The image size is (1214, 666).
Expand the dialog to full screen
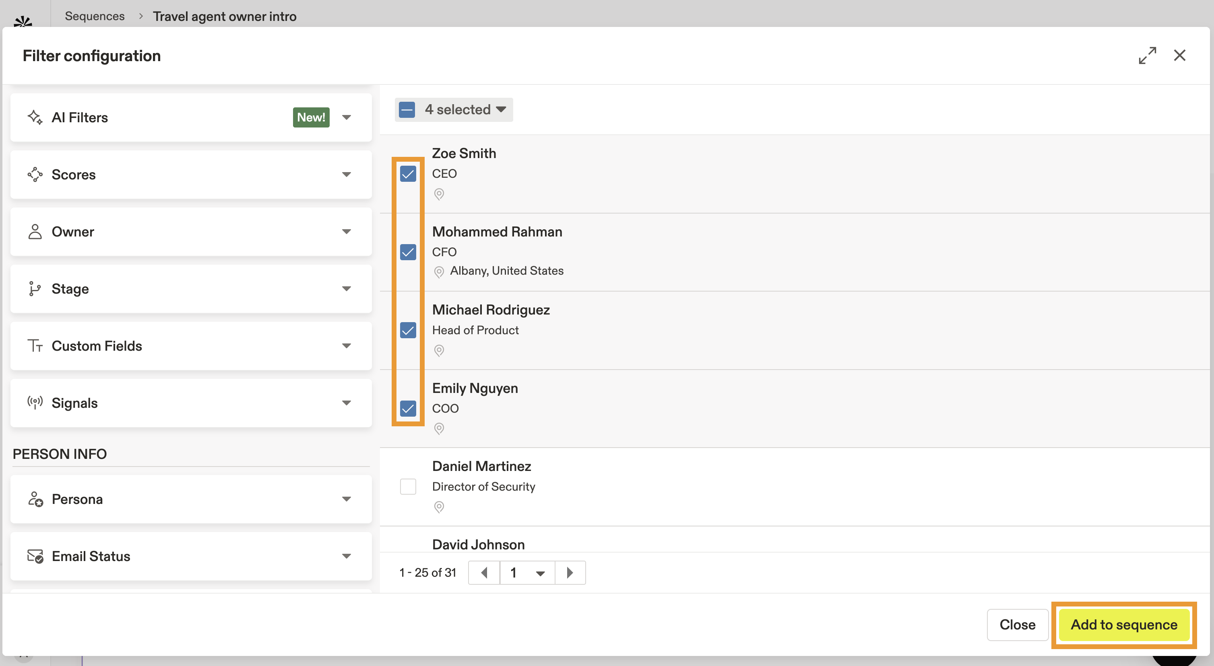point(1147,55)
